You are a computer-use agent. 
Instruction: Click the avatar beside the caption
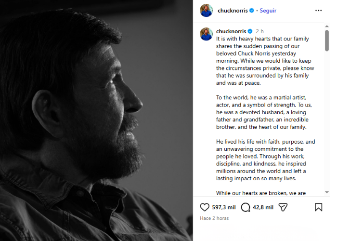[207, 34]
